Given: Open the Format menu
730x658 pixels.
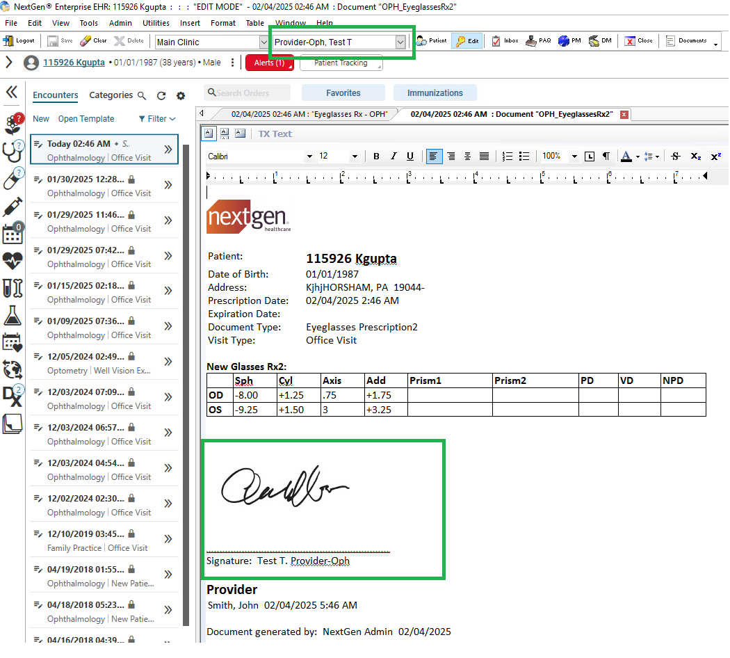Looking at the screenshot, I should (x=223, y=23).
